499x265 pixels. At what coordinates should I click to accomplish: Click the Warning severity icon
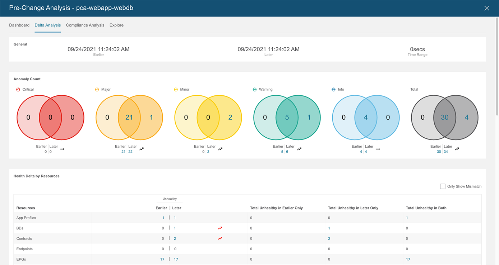(x=254, y=89)
